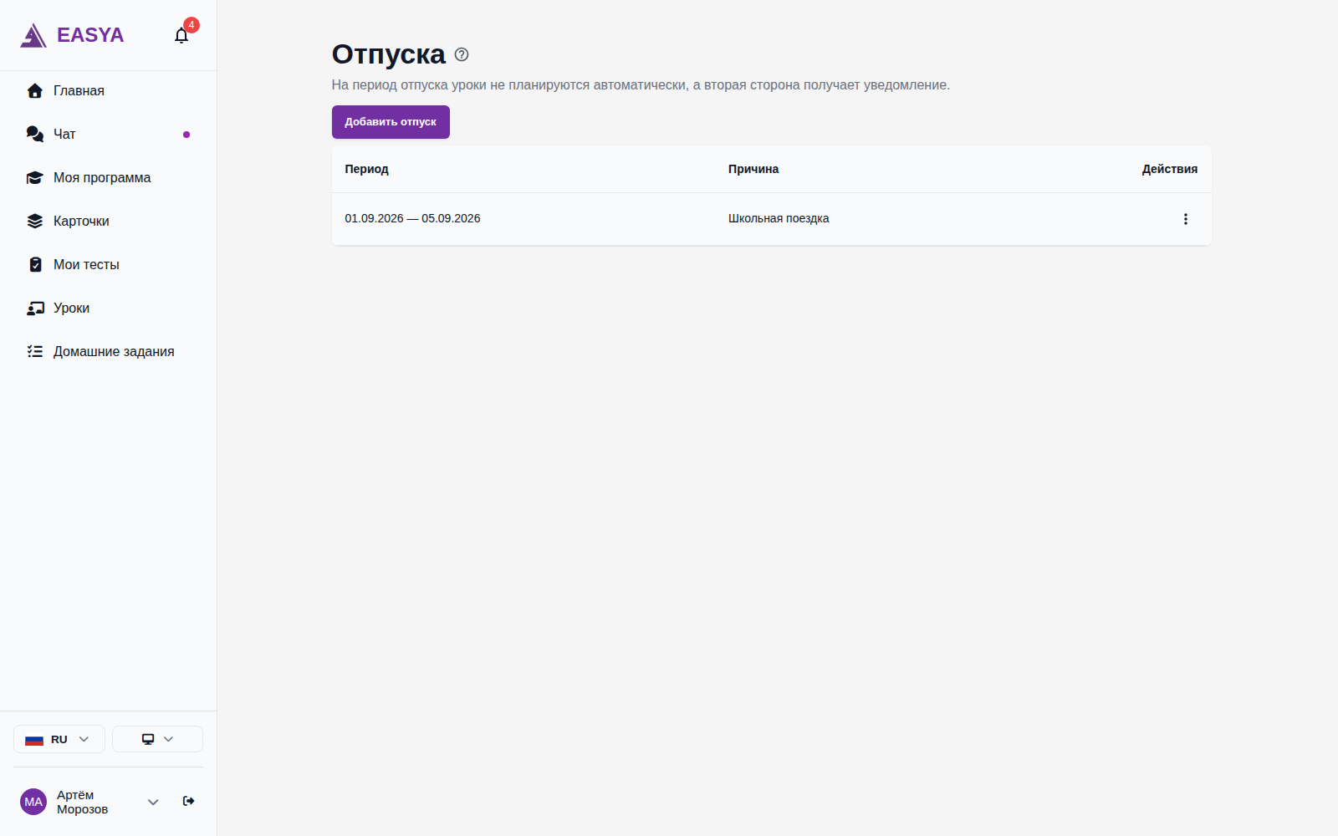Click the Период column header

(x=366, y=169)
